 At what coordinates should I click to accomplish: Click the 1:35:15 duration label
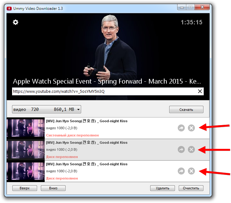(x=191, y=22)
